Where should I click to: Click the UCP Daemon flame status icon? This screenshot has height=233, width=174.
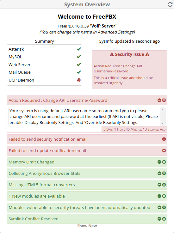tap(79, 80)
